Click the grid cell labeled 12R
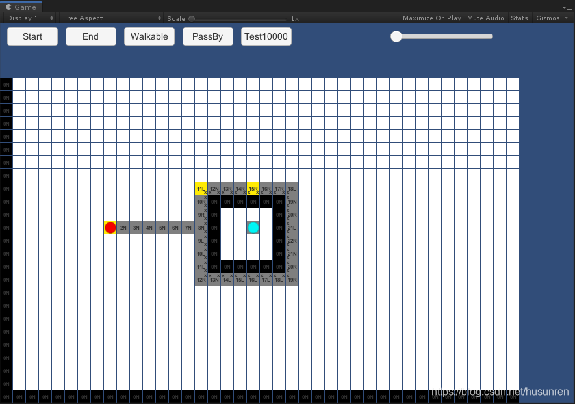 click(x=201, y=280)
